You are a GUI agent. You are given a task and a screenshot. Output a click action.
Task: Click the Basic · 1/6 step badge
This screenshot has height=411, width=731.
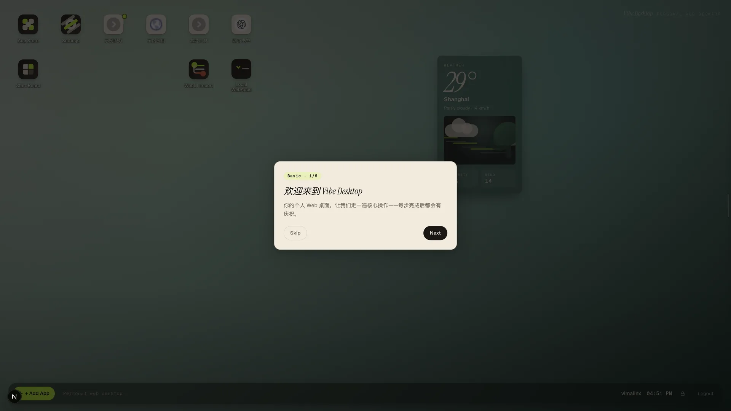pos(302,176)
